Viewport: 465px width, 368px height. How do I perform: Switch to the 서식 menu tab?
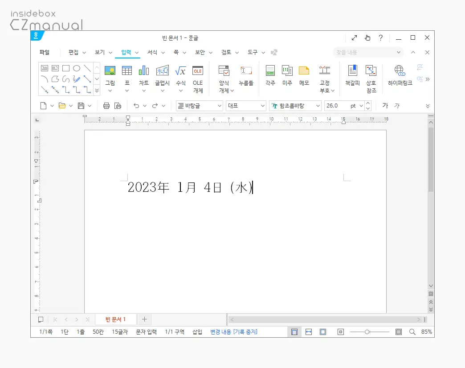coord(152,52)
